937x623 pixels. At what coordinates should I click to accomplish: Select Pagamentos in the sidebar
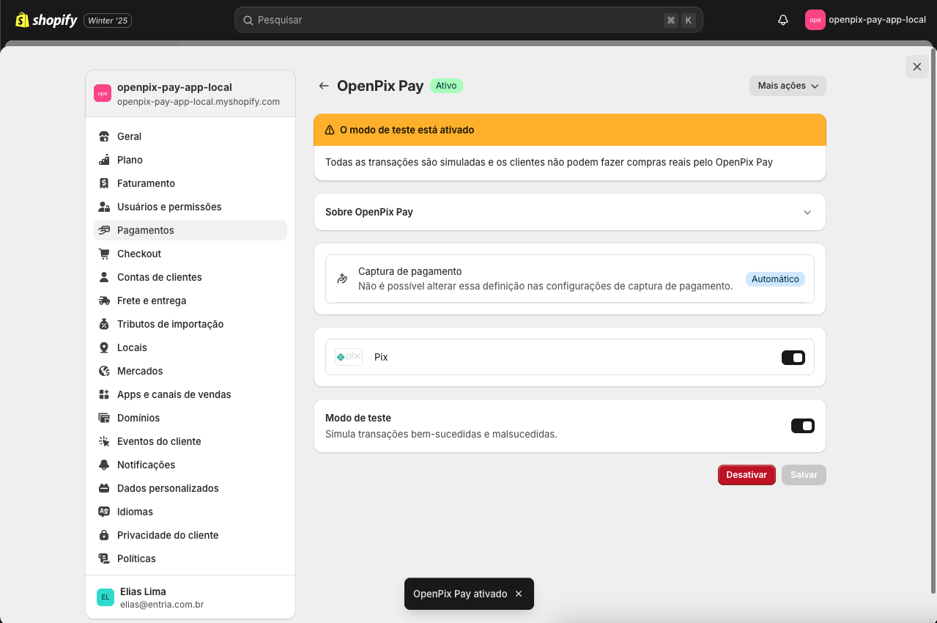tap(145, 230)
